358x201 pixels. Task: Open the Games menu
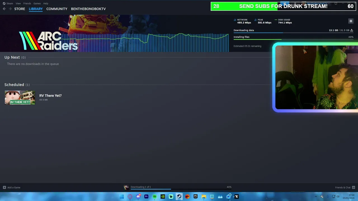pyautogui.click(x=37, y=3)
